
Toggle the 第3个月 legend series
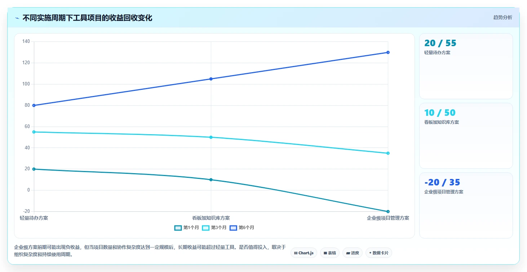(214, 228)
